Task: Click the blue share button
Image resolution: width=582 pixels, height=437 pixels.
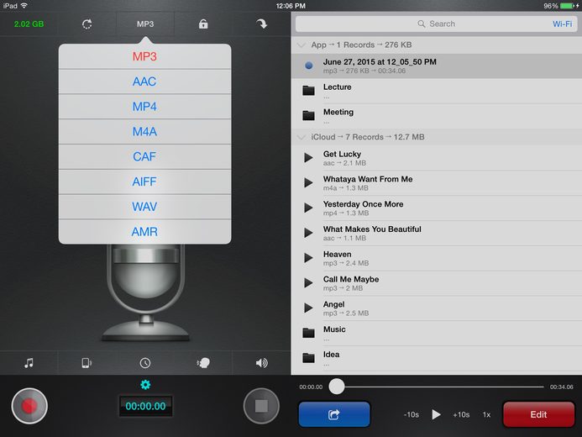Action: point(334,414)
